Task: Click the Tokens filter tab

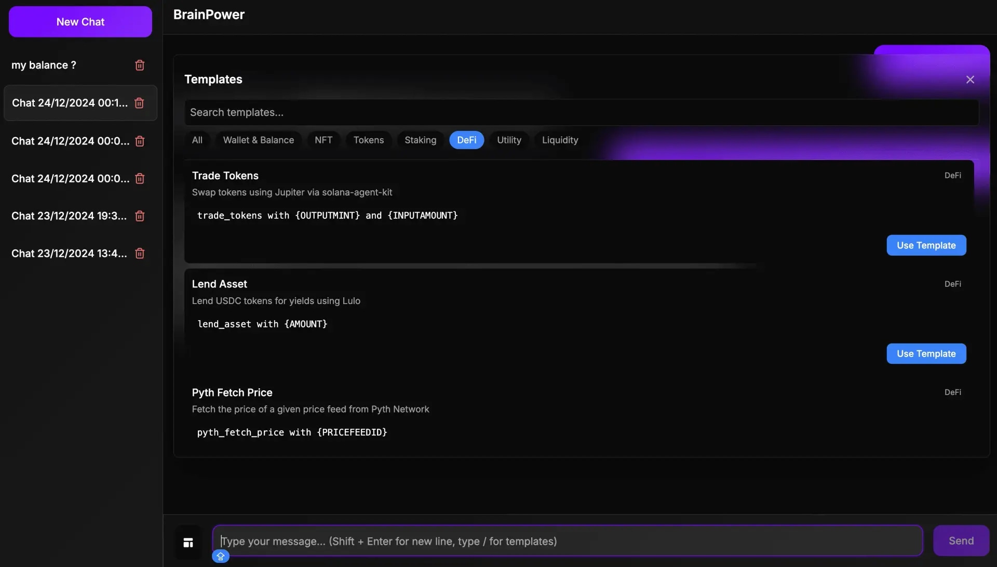Action: (x=368, y=140)
